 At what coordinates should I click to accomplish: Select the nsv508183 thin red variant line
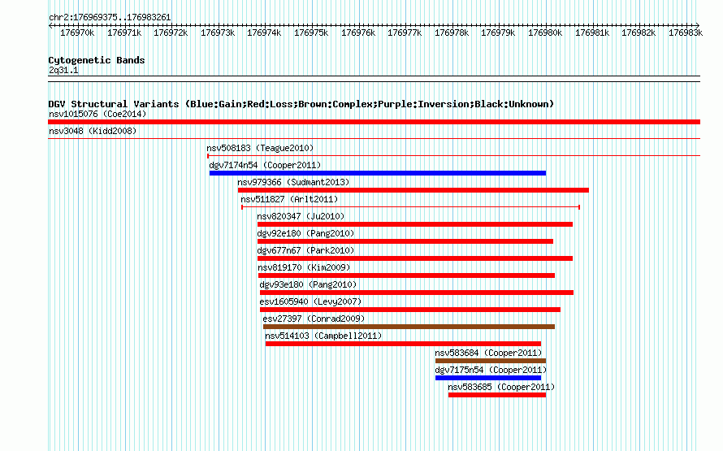coord(454,156)
